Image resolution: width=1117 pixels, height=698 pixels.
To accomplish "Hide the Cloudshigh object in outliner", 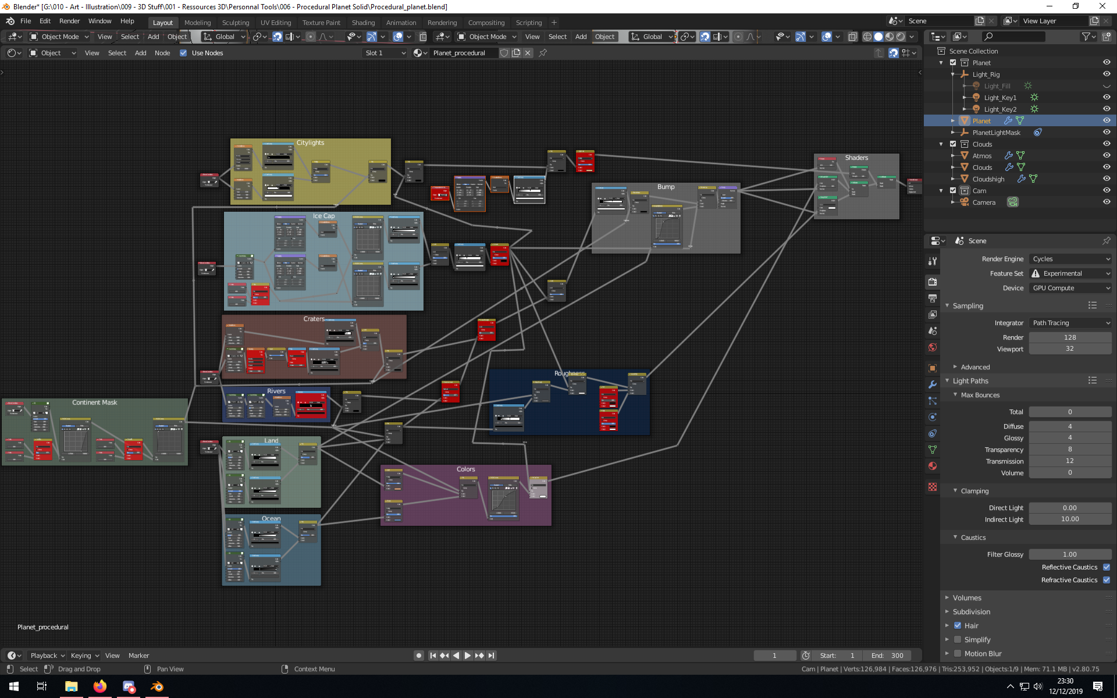I will point(1106,179).
